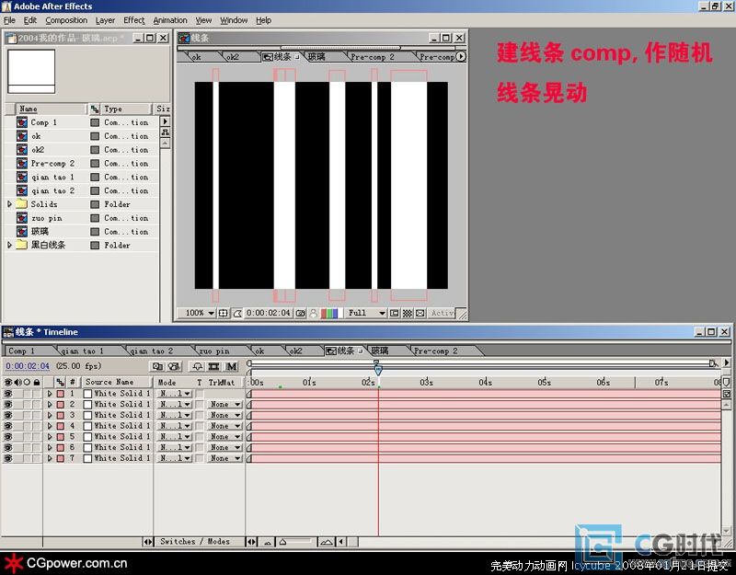This screenshot has width=736, height=575.
Task: Click the live update icon in timeline
Action: point(157,366)
